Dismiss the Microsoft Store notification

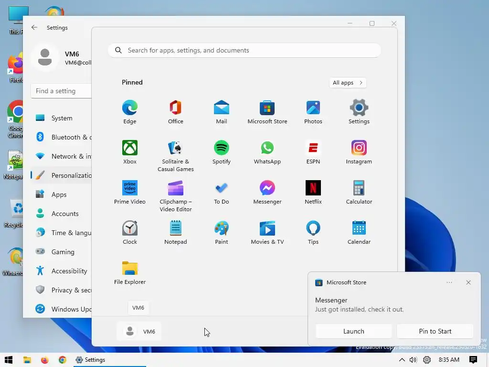click(468, 282)
